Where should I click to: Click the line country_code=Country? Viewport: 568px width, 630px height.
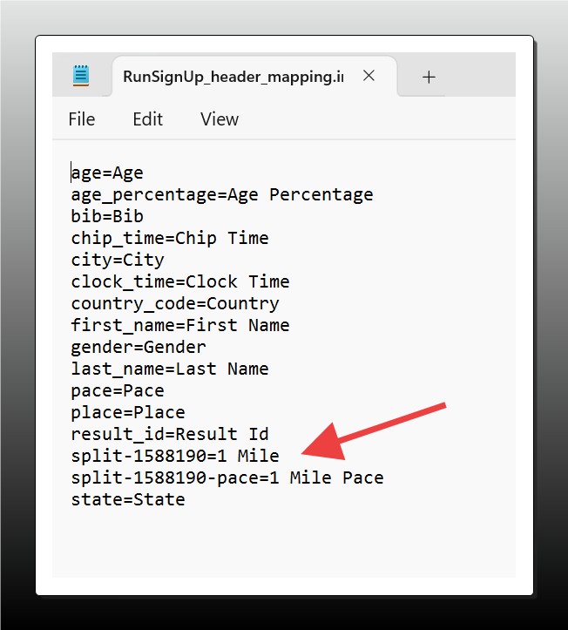175,304
